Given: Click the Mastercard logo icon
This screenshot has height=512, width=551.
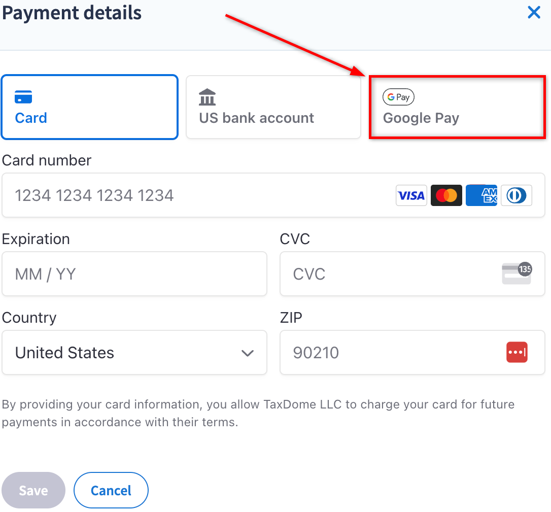Looking at the screenshot, I should tap(446, 195).
